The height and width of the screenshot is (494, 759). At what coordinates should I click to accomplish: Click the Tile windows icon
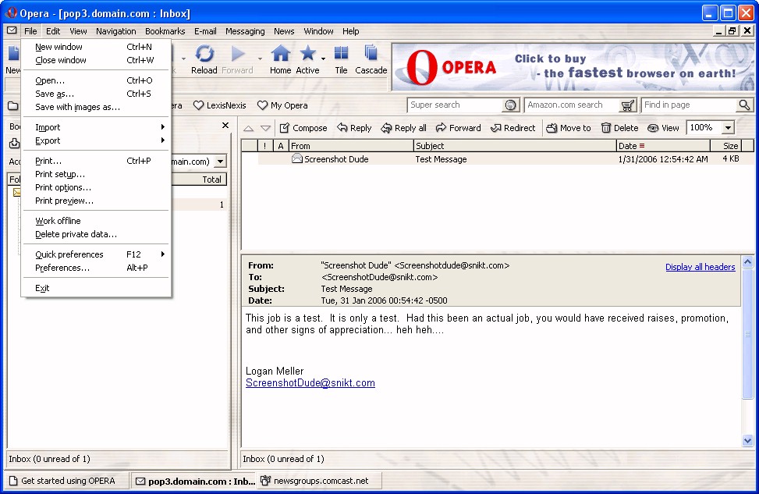(x=341, y=53)
